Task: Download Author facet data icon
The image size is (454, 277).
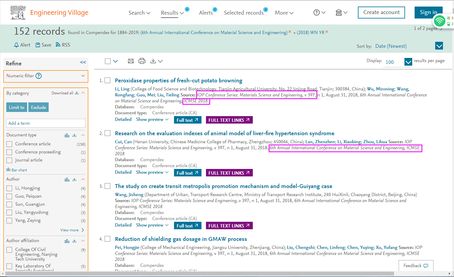Action: [74, 179]
